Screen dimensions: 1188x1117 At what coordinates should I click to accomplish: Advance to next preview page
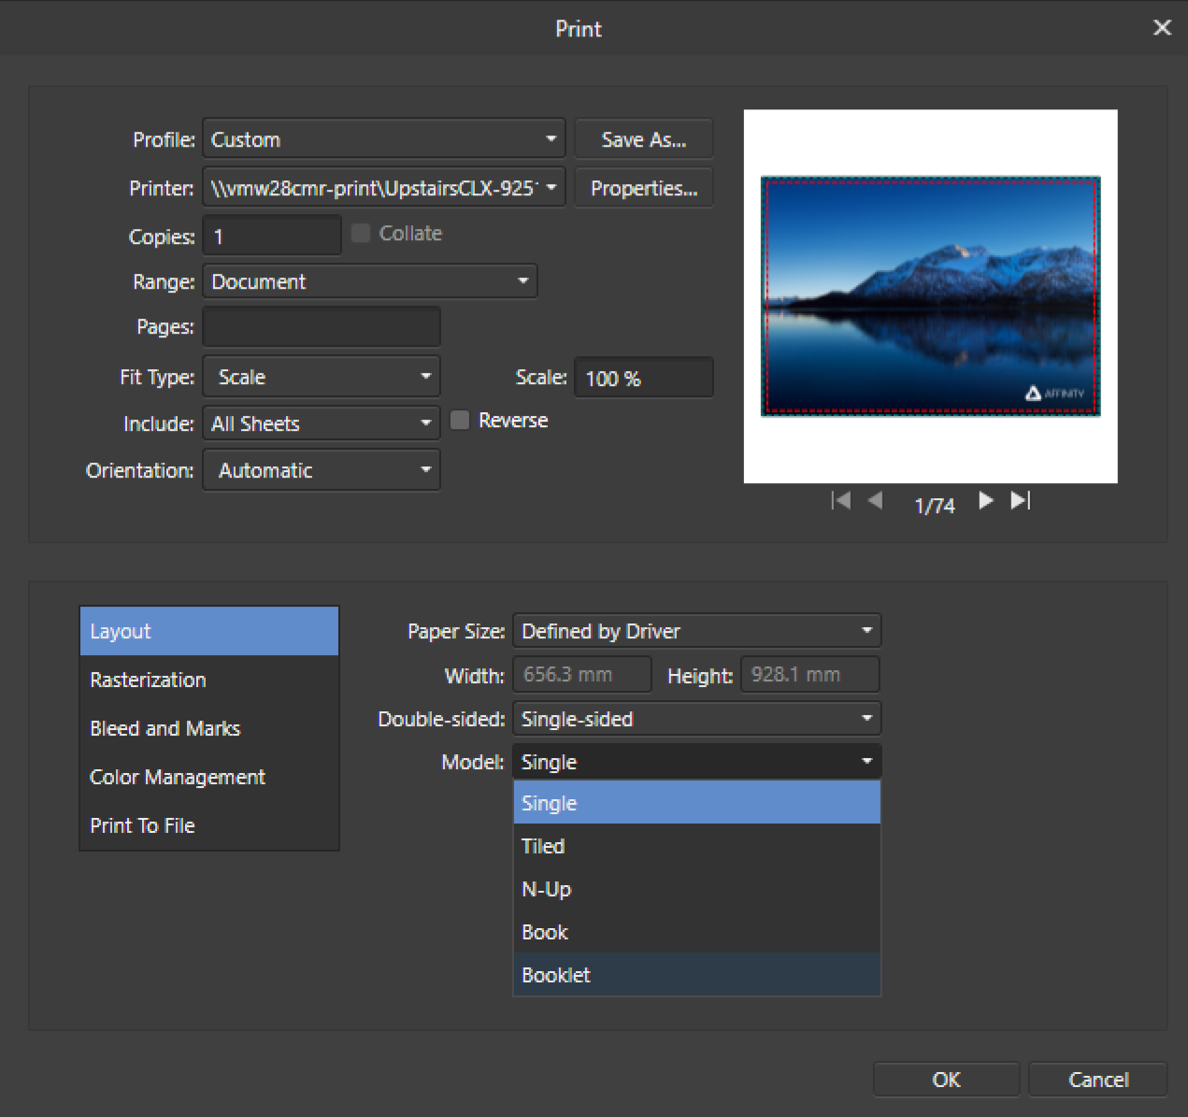click(x=985, y=501)
